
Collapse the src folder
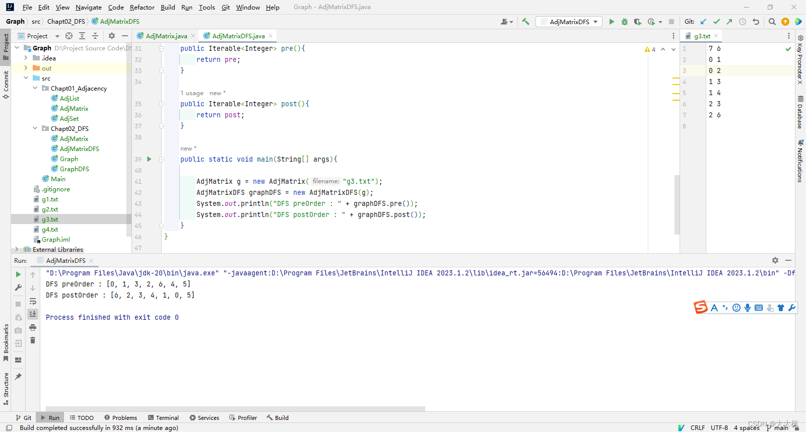(26, 78)
